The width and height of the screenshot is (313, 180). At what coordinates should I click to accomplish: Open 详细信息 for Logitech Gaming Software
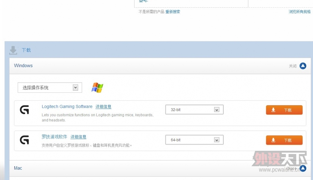pos(103,107)
